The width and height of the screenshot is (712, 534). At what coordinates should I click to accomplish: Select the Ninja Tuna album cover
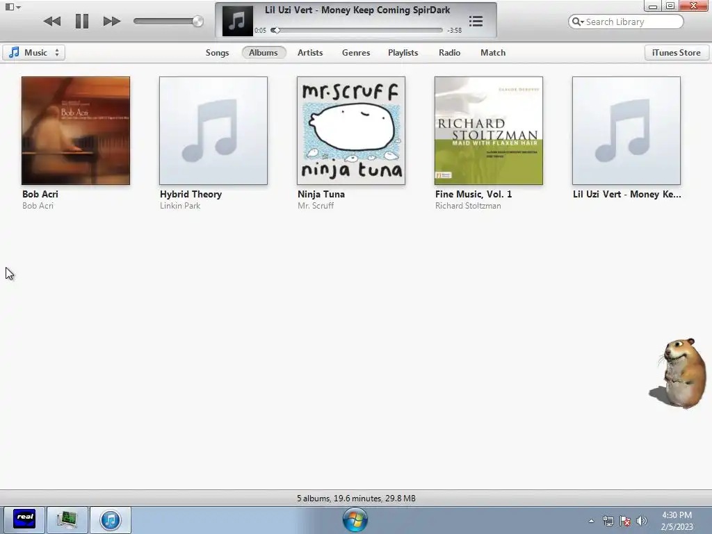[351, 131]
